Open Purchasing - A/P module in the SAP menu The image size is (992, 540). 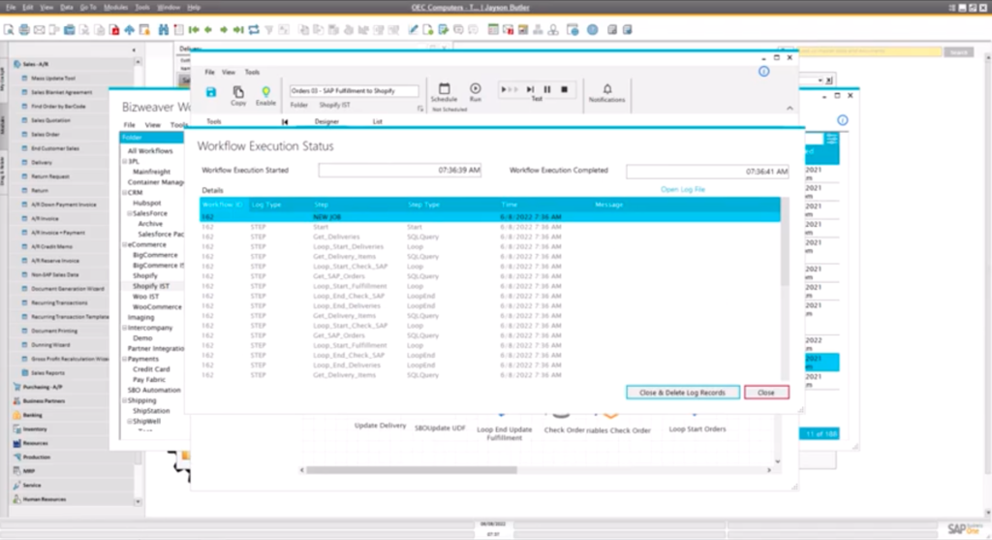(43, 387)
